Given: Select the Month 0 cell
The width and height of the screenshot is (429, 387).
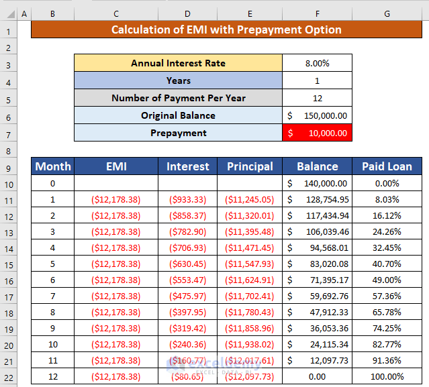Looking at the screenshot, I should 52,183.
